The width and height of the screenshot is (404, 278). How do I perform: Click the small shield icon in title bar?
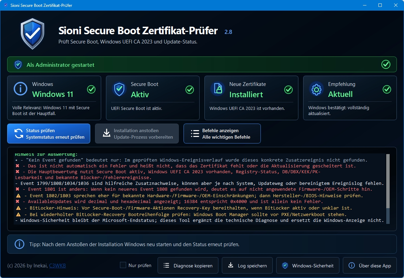6,5
